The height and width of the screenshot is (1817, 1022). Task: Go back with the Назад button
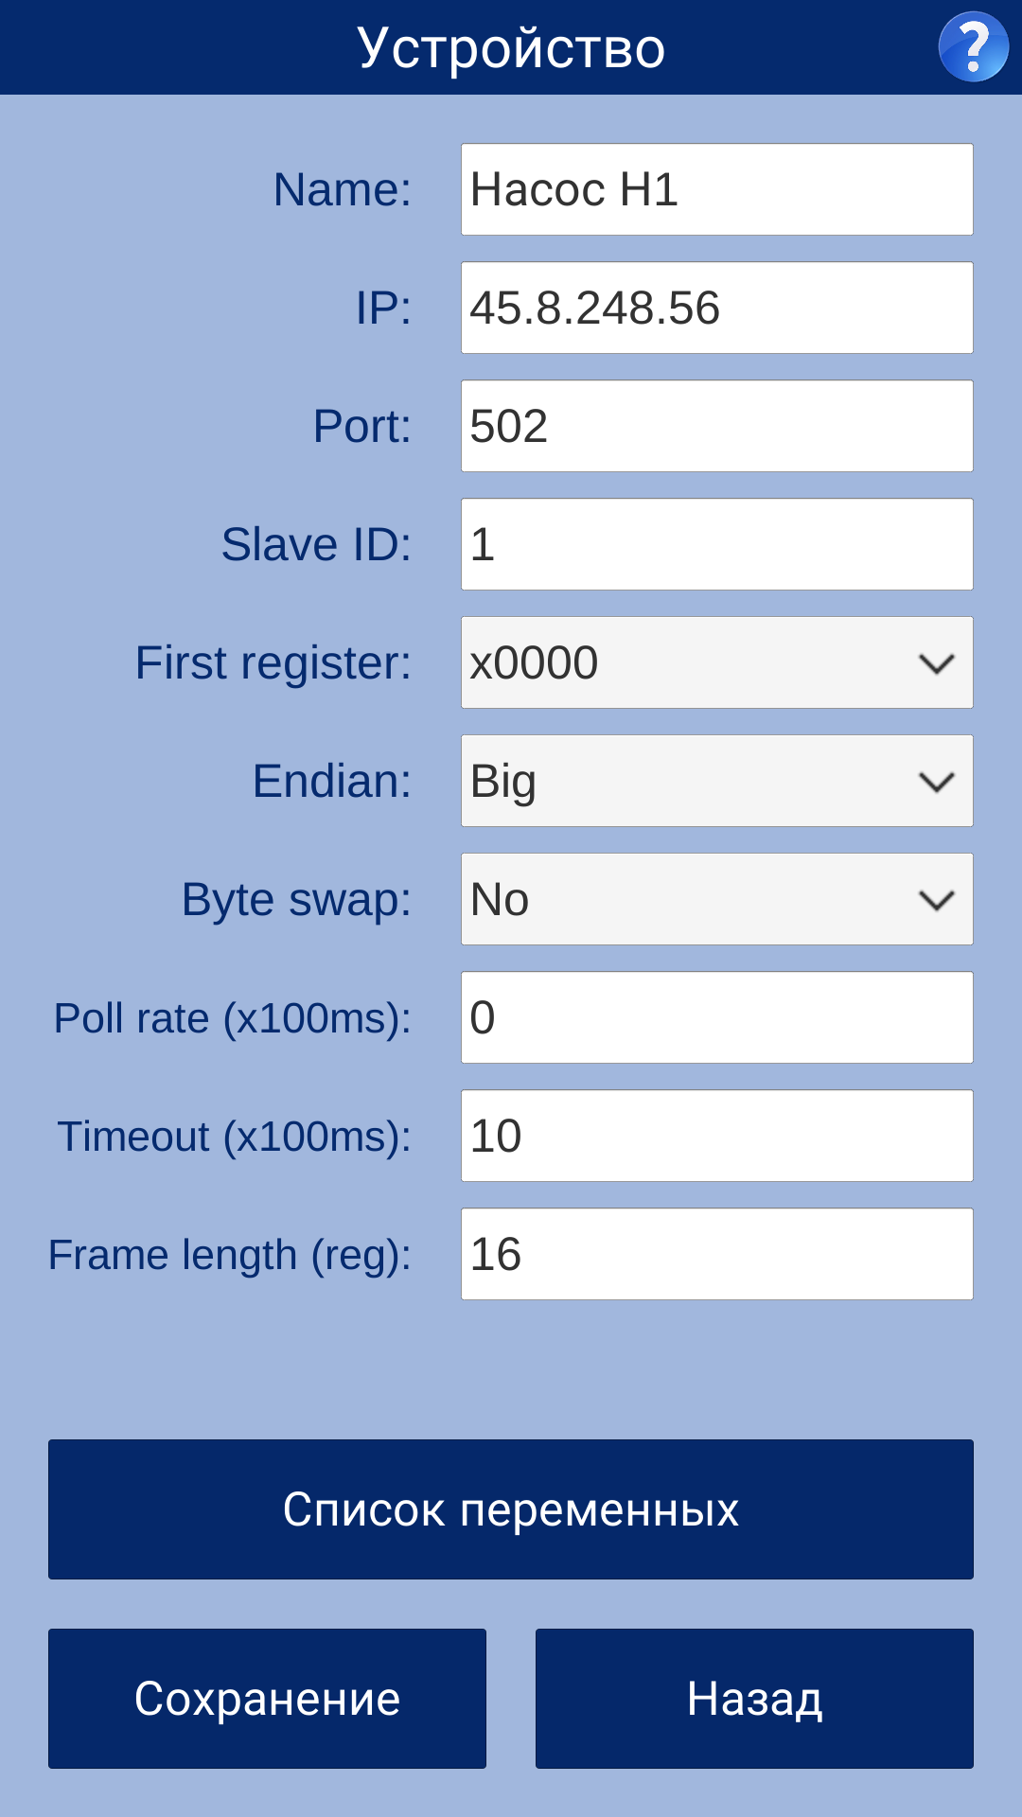point(754,1699)
